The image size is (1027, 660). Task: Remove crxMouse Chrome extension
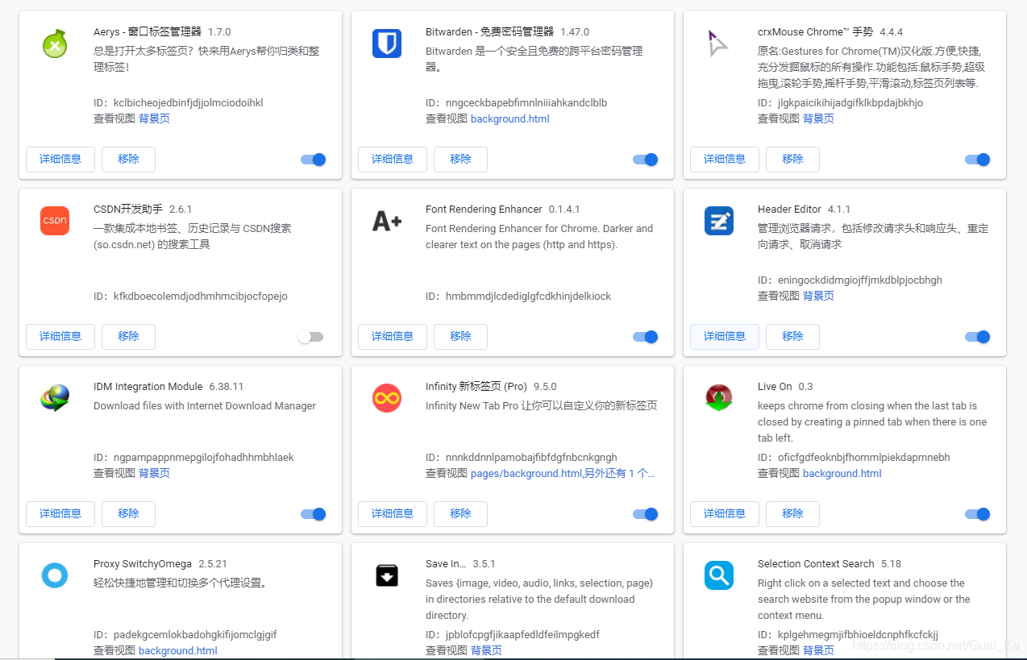[793, 160]
